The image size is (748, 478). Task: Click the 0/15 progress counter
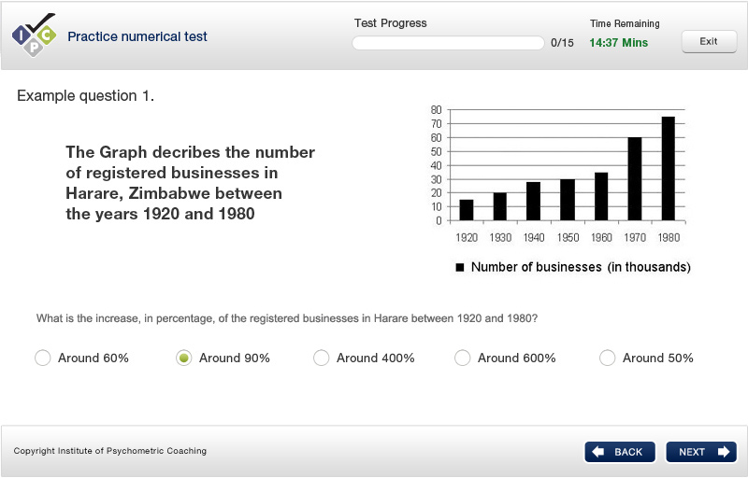pyautogui.click(x=562, y=43)
